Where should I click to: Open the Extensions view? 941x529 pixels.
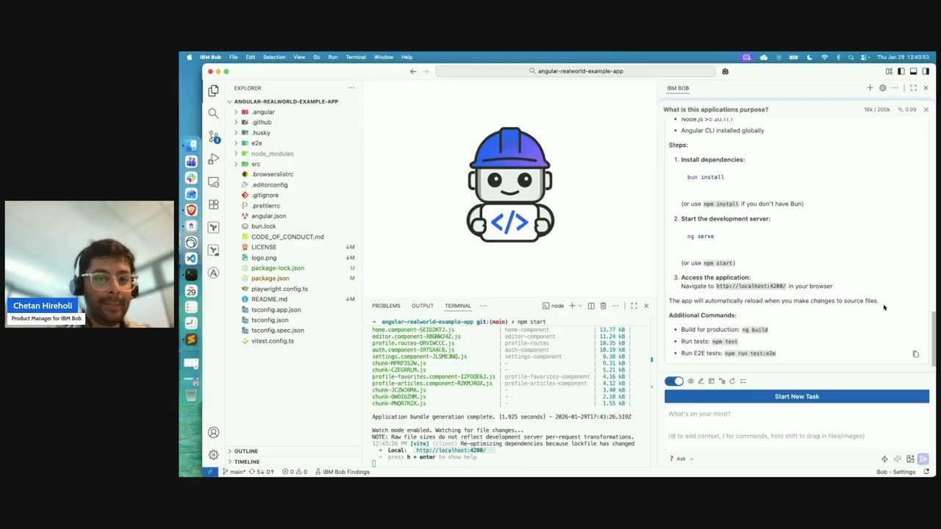pyautogui.click(x=213, y=204)
